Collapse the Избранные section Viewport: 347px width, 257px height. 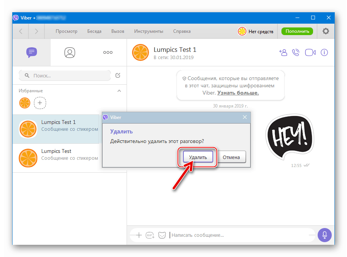pos(119,91)
